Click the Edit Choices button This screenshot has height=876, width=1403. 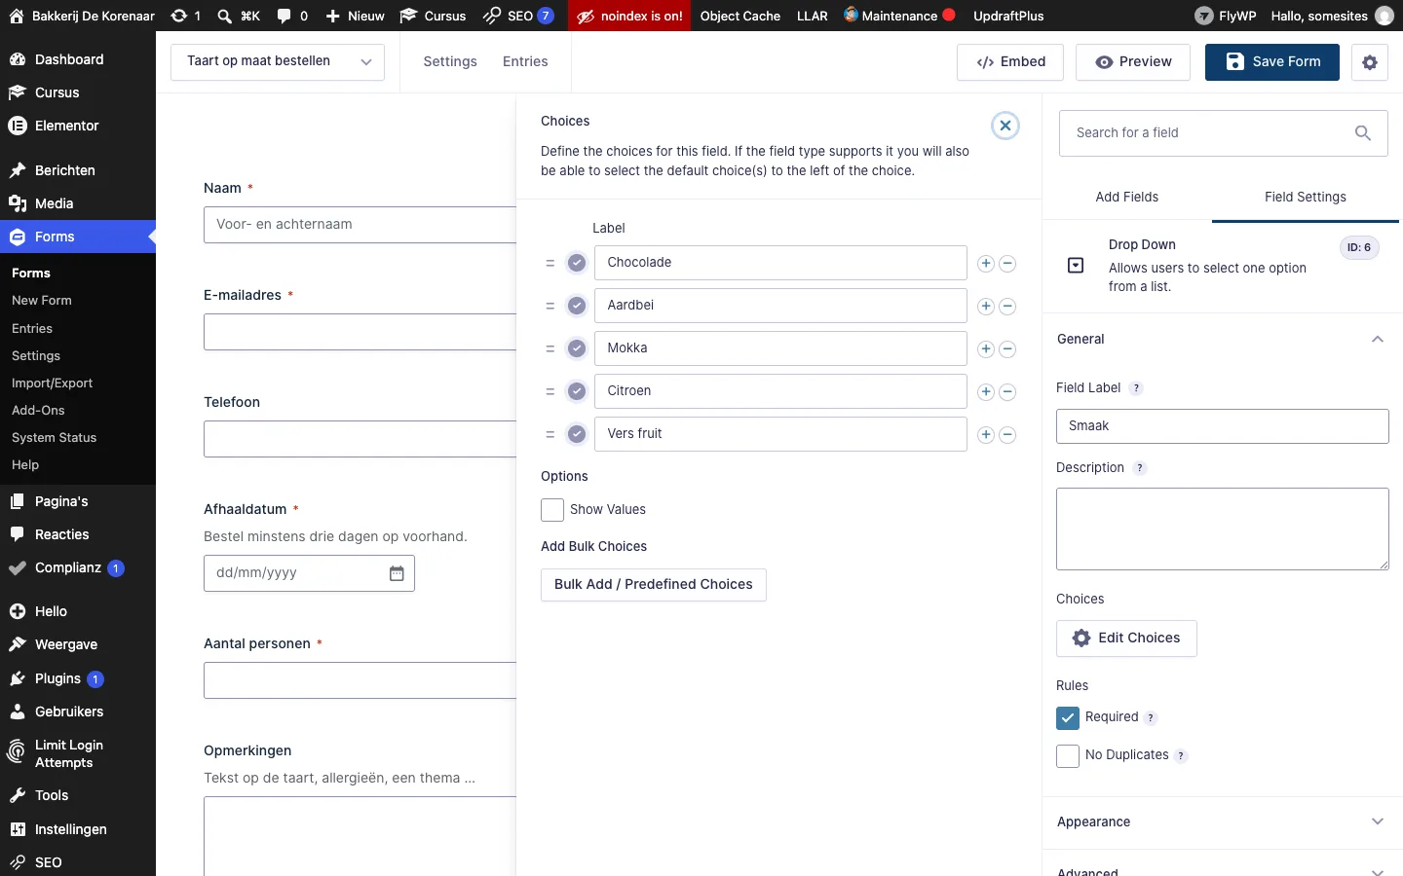pyautogui.click(x=1126, y=639)
